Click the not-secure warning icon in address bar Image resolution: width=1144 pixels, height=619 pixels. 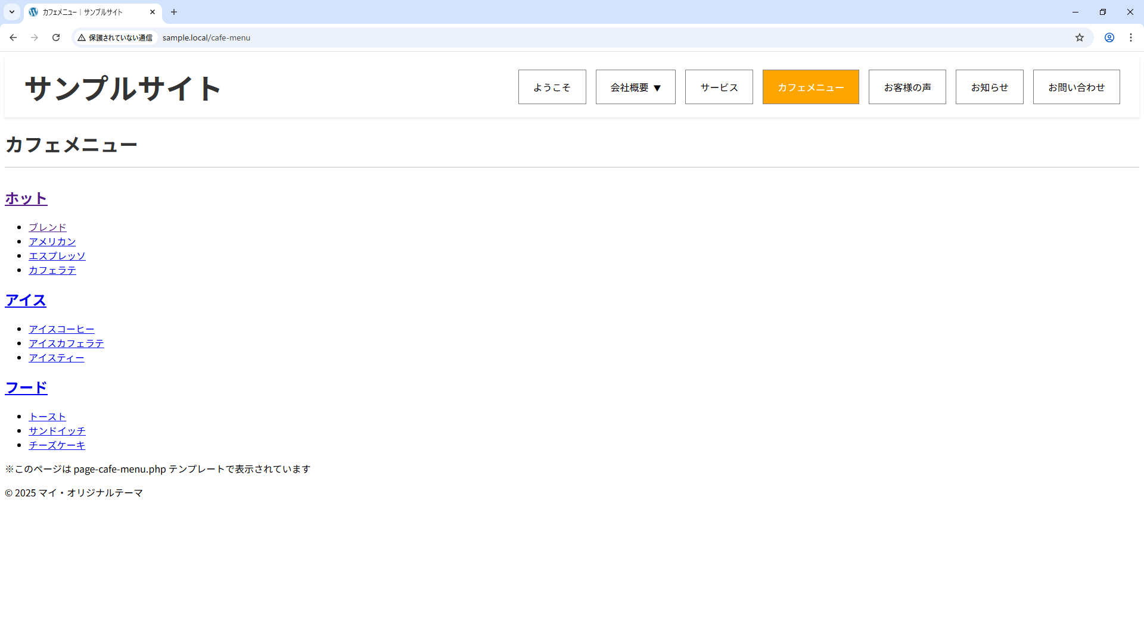click(x=82, y=37)
